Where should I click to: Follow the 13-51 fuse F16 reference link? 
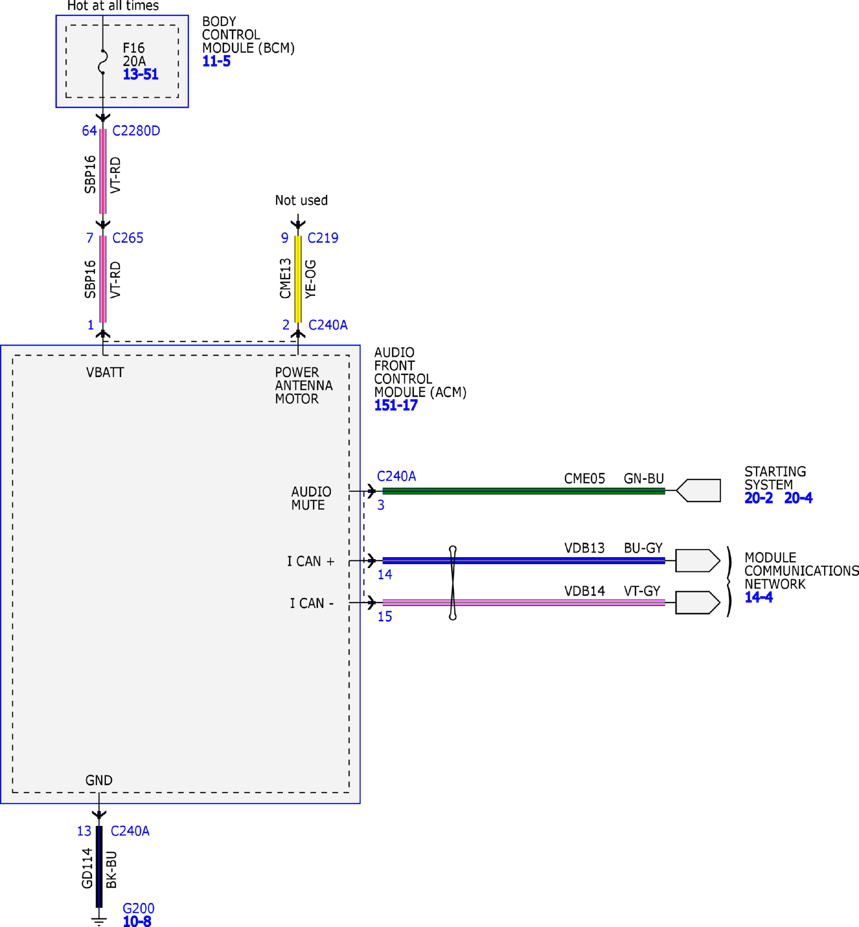(140, 74)
